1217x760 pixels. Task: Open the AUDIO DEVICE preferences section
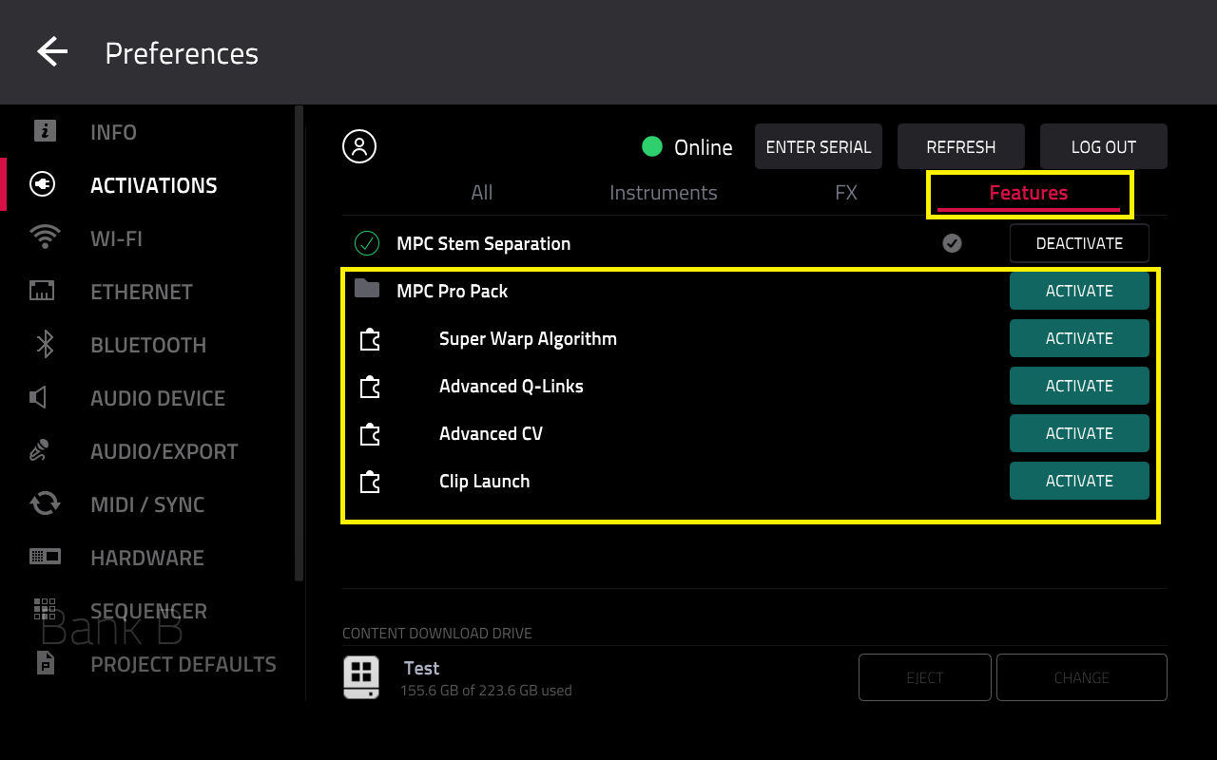pos(158,398)
